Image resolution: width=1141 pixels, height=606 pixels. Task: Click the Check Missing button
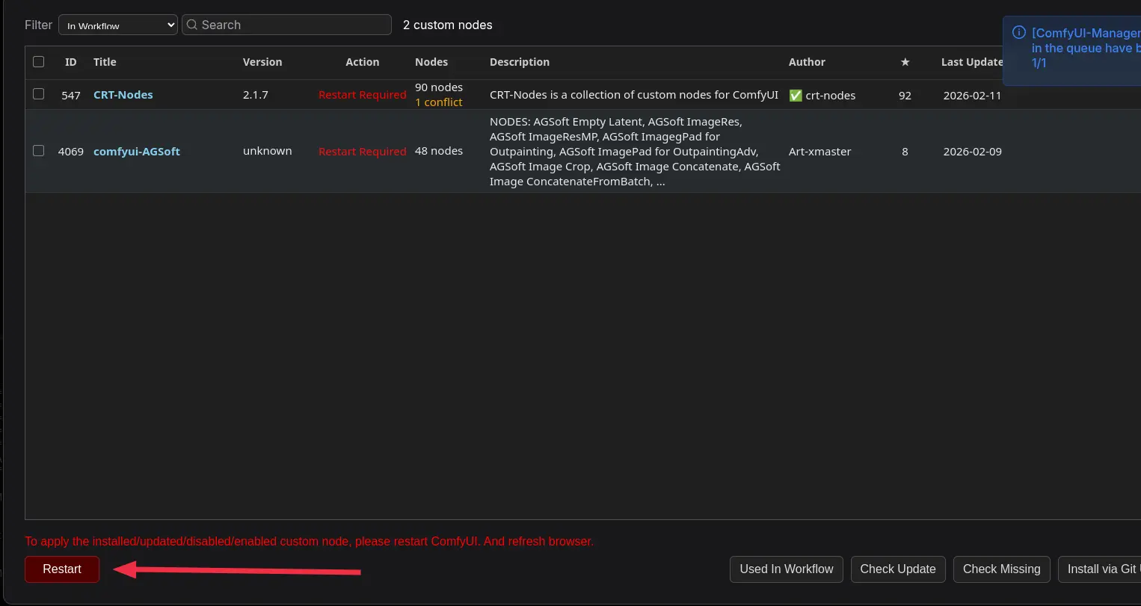tap(1001, 569)
